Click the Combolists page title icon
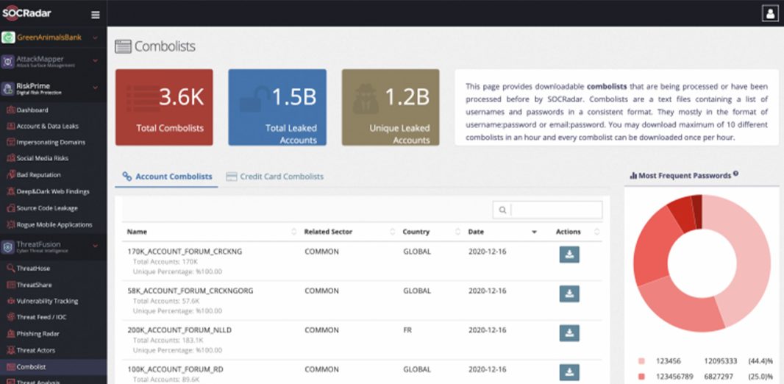 [123, 46]
